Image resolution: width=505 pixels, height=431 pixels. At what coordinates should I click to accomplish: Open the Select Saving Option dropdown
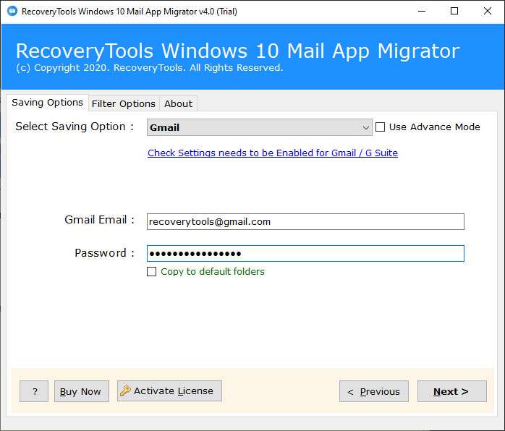tap(259, 127)
